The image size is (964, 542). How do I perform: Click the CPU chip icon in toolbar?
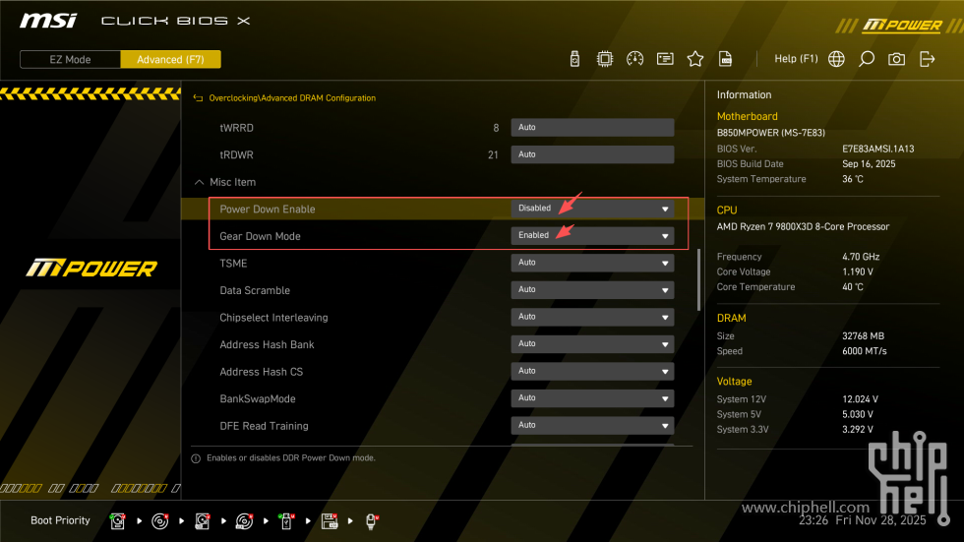[605, 59]
